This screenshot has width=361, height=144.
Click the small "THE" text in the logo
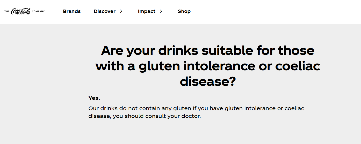coord(7,11)
